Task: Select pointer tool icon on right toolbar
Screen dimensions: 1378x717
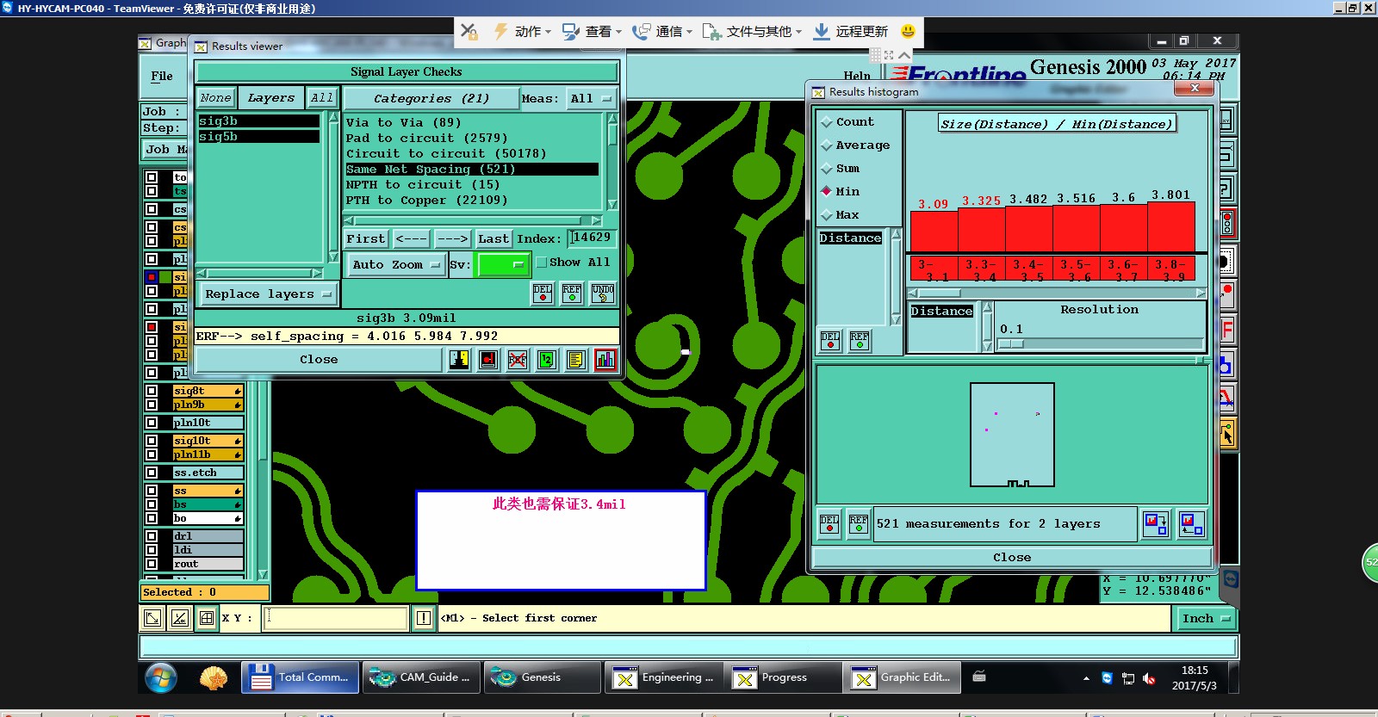Action: (1227, 435)
